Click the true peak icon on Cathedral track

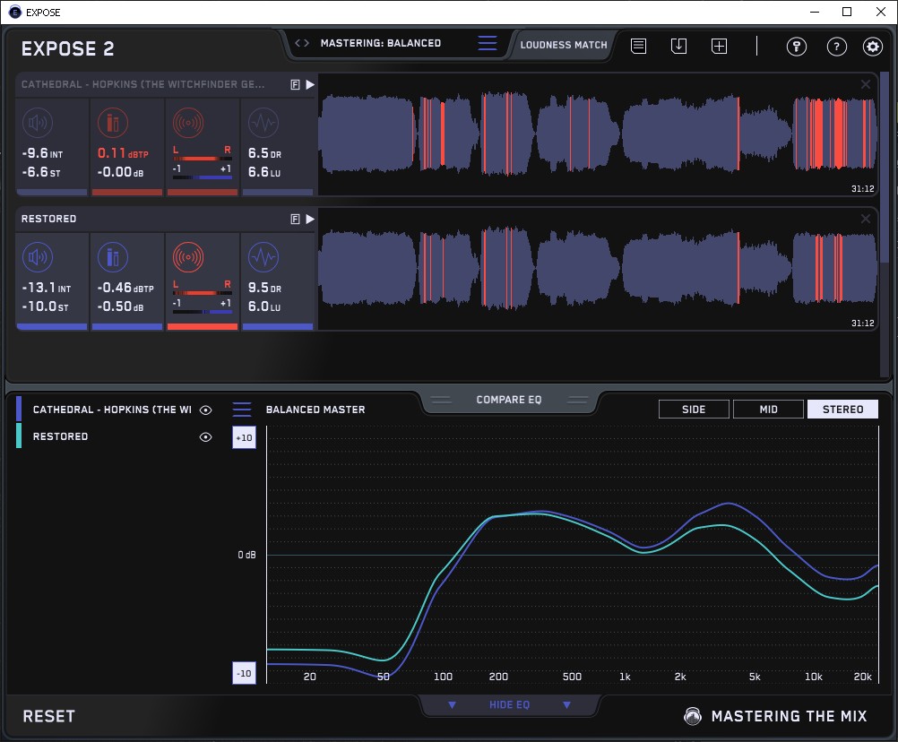pos(113,123)
